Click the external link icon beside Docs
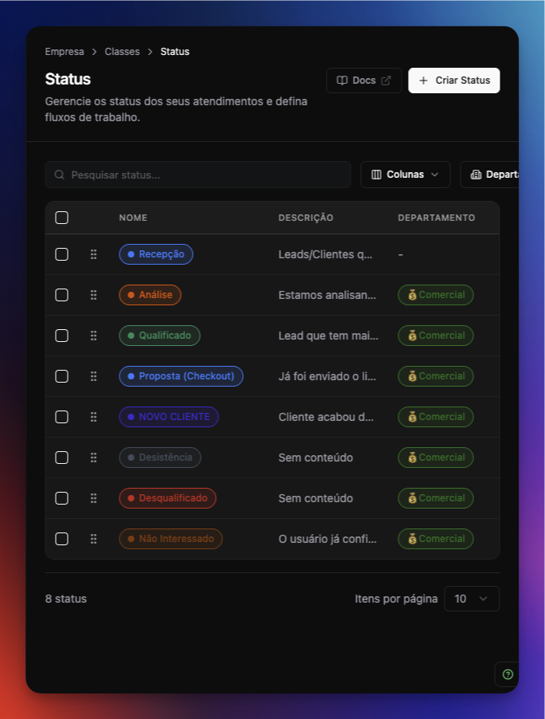545x719 pixels. coord(386,81)
